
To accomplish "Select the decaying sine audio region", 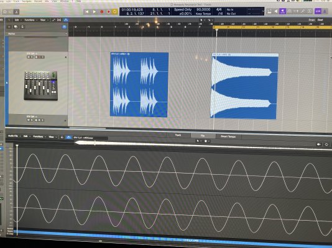I will [244, 87].
